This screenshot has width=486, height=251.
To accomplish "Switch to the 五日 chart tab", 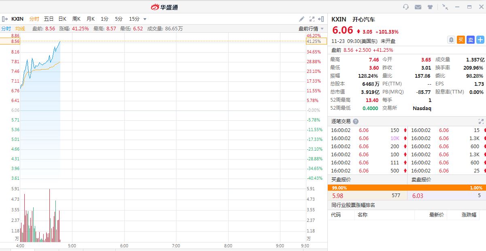I will (49, 19).
